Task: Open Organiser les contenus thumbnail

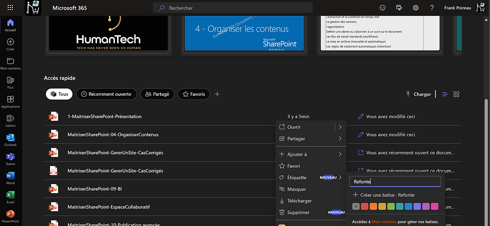Action: [244, 33]
